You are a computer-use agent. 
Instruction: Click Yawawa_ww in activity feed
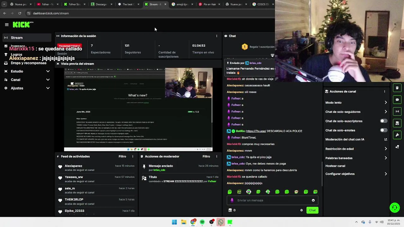click(74, 177)
